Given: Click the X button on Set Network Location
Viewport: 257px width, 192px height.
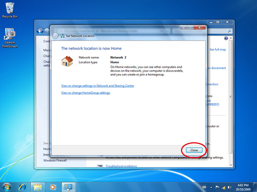Looking at the screenshot, I should click(199, 27).
